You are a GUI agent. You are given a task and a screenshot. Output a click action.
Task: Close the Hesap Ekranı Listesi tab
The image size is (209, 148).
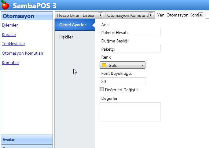(x=100, y=15)
